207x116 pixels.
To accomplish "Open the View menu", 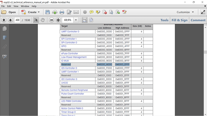I will tap(16, 6).
